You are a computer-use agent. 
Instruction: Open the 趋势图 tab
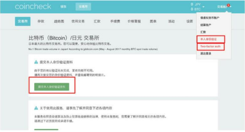pyautogui.click(x=59, y=21)
